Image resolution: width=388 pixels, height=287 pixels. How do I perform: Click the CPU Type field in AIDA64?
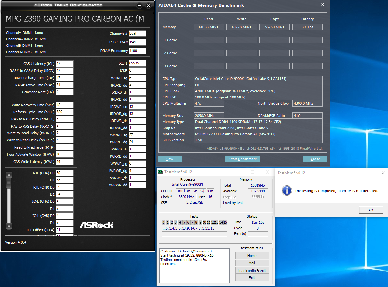click(x=258, y=79)
